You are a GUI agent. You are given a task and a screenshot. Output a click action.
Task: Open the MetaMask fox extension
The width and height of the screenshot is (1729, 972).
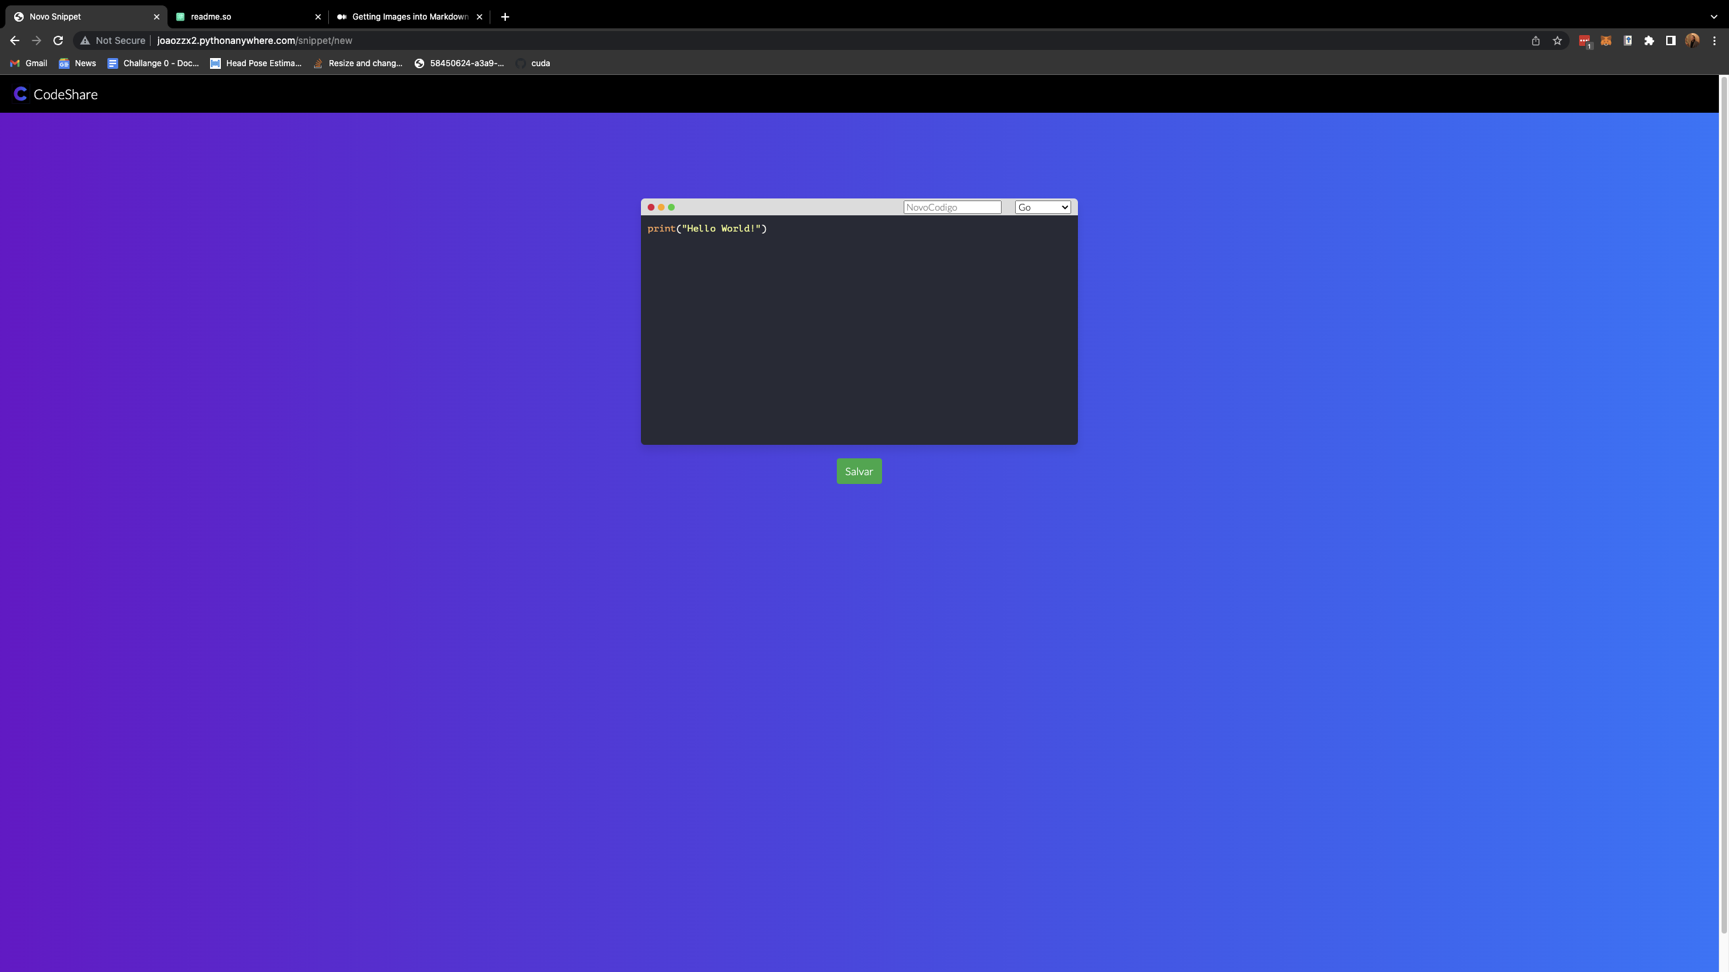pyautogui.click(x=1605, y=40)
